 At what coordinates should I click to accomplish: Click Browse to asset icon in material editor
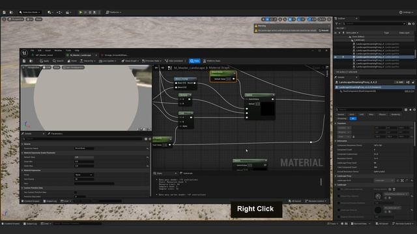point(31,61)
